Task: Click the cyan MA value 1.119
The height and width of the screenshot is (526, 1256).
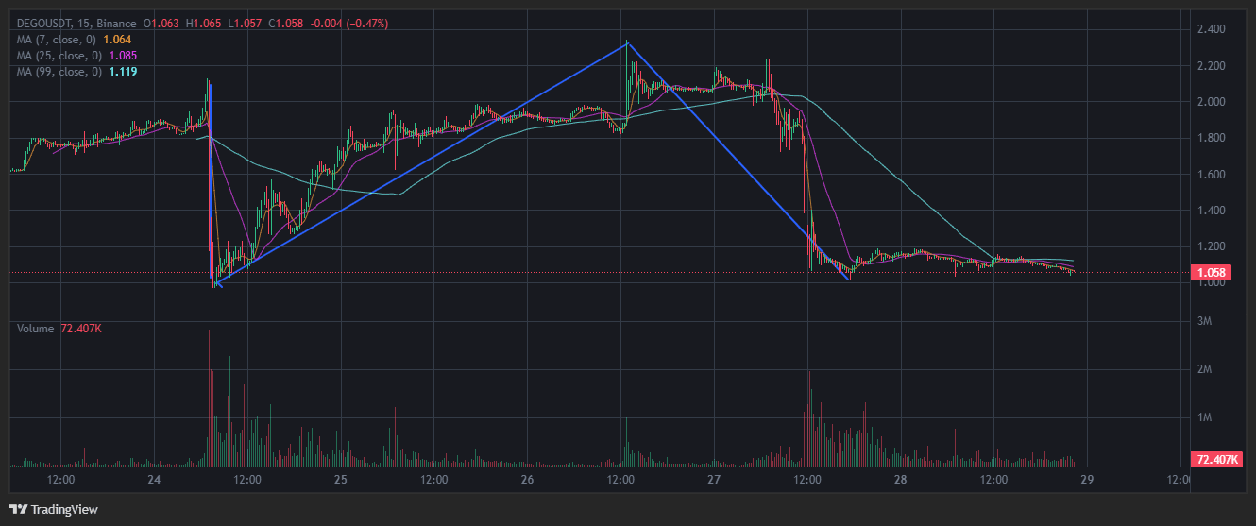Action: coord(123,72)
